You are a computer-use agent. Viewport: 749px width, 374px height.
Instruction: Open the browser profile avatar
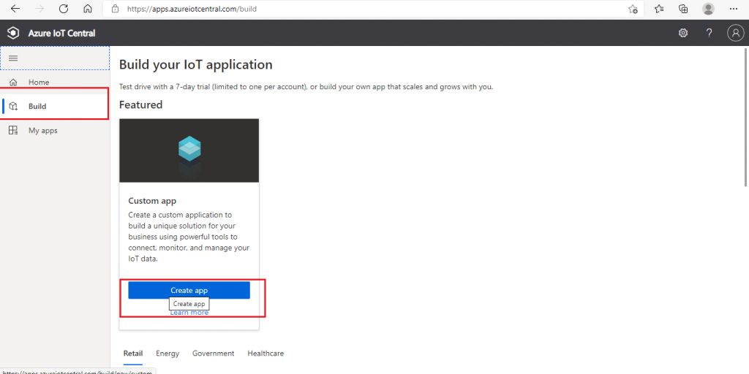(708, 9)
